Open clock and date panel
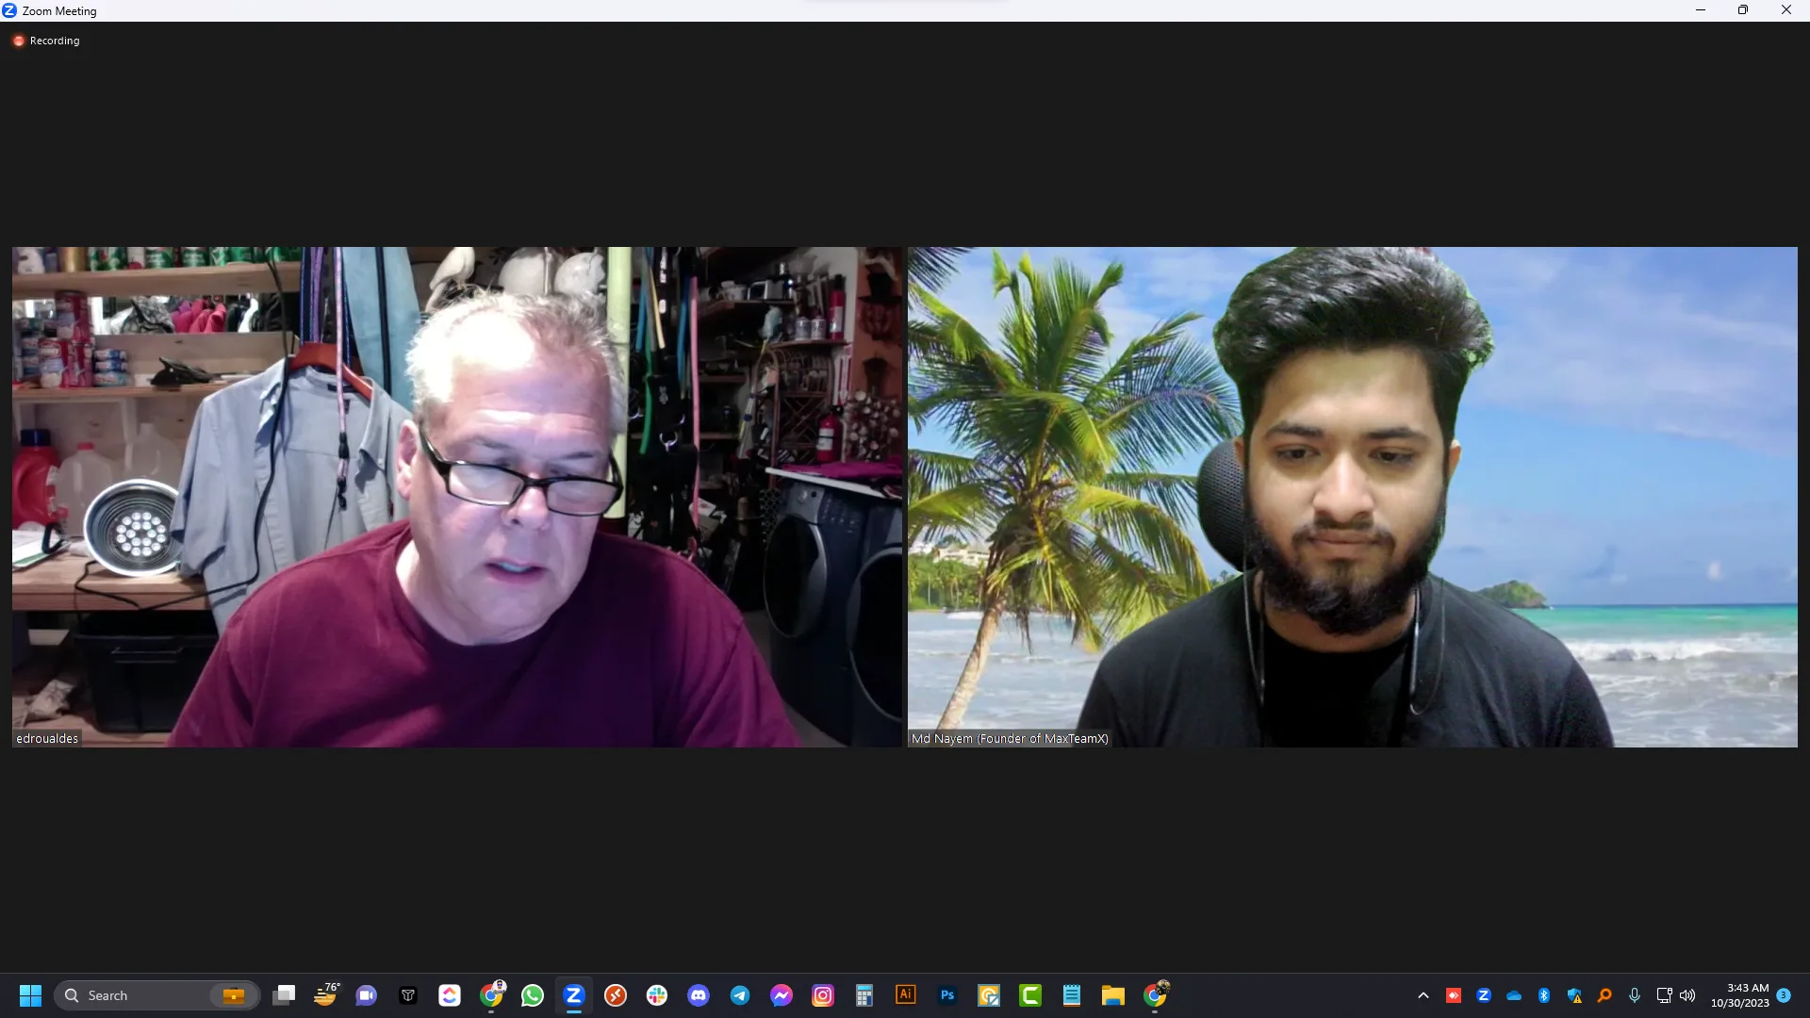The width and height of the screenshot is (1810, 1018). pyautogui.click(x=1740, y=995)
